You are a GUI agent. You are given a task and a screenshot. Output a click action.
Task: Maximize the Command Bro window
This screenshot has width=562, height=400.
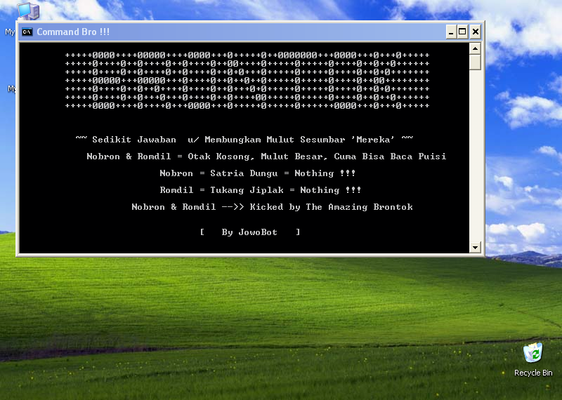(x=463, y=32)
